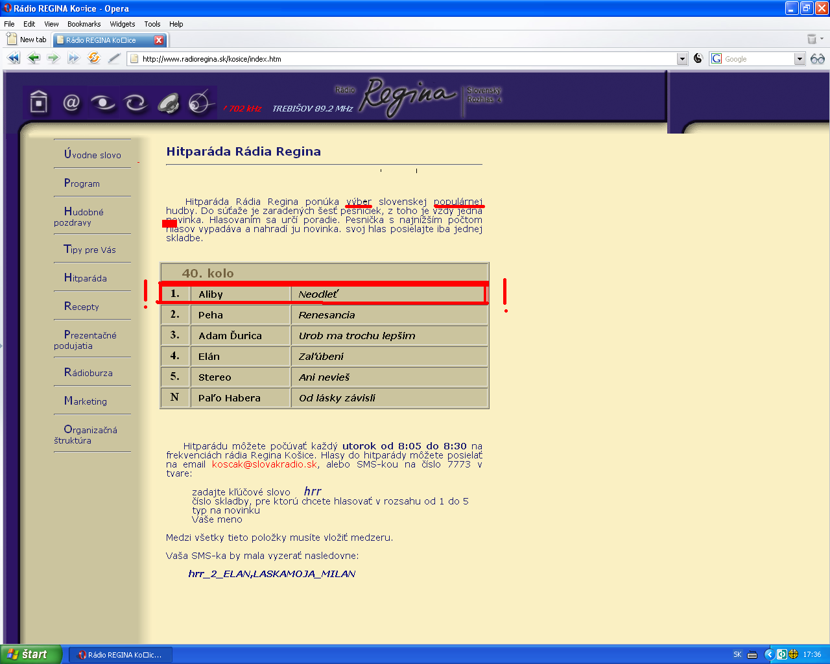The width and height of the screenshot is (830, 664).
Task: Click the green-white tray icon
Action: 782,654
